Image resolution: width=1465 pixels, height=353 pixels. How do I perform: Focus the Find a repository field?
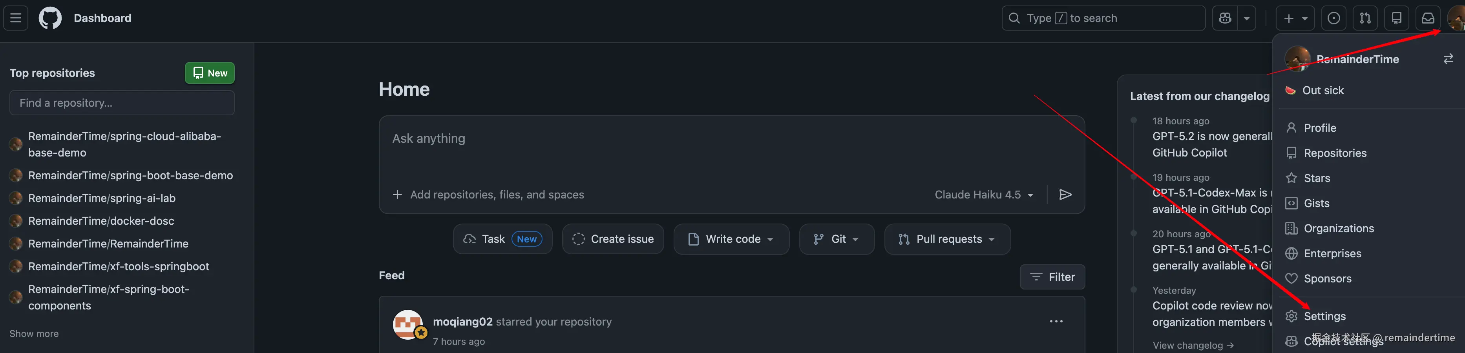point(122,103)
